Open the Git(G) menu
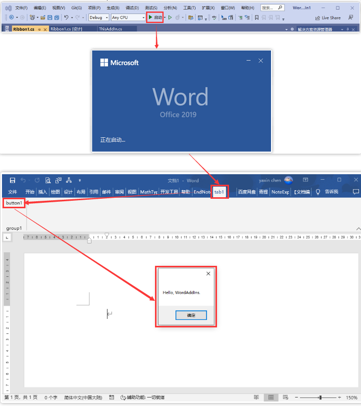This screenshot has height=406, width=361. click(x=76, y=8)
